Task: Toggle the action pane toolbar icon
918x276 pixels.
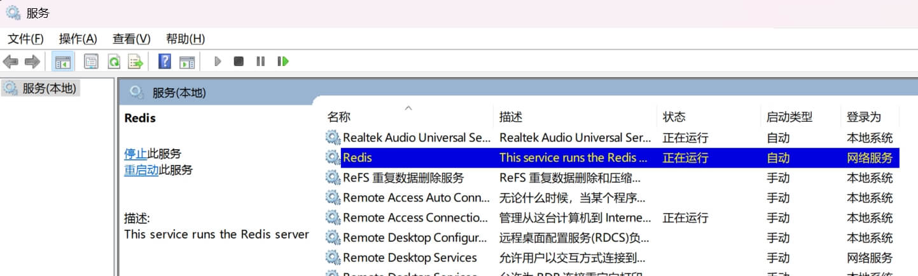Action: tap(186, 62)
